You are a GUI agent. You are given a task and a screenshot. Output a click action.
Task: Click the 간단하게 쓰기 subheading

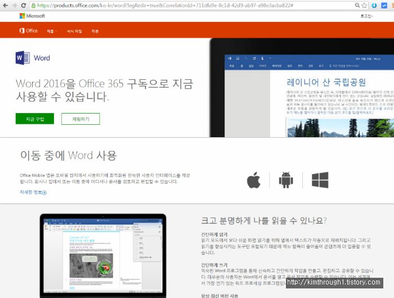214,265
